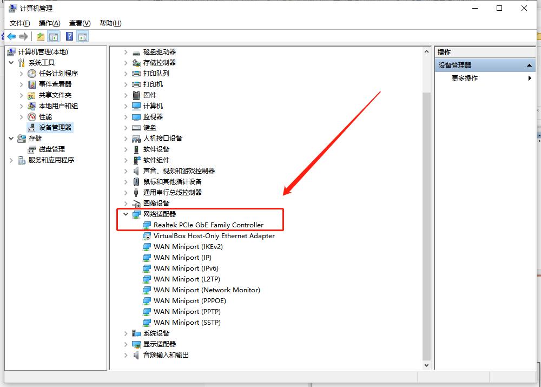This screenshot has height=387, width=541.
Task: Click the device list vertical scrollbar thumb
Action: (x=426, y=226)
